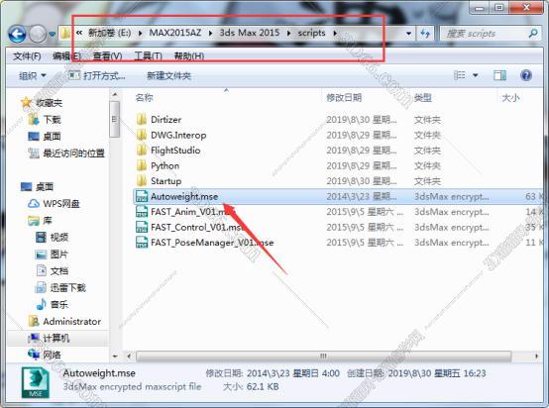549x408 pixels.
Task: Open the 音乐 library
Action: click(x=59, y=304)
